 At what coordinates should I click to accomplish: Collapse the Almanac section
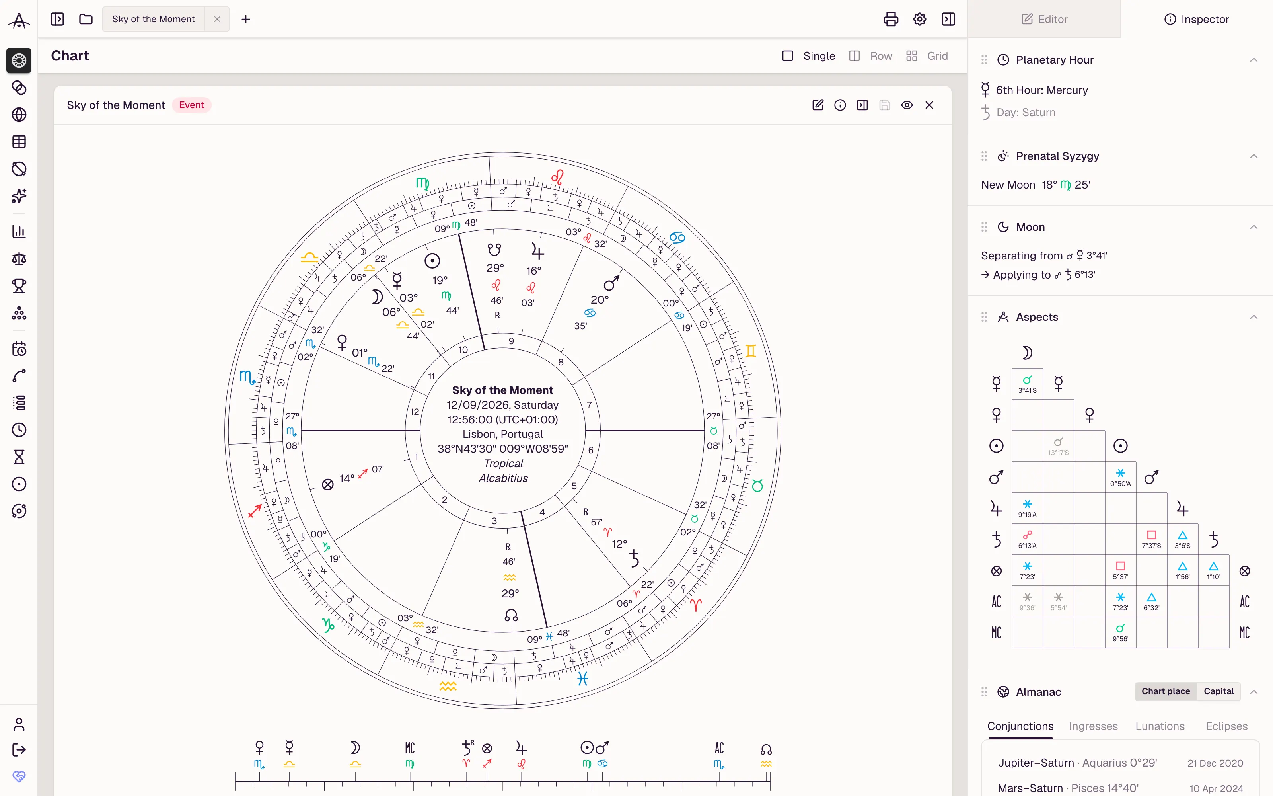click(x=1254, y=692)
